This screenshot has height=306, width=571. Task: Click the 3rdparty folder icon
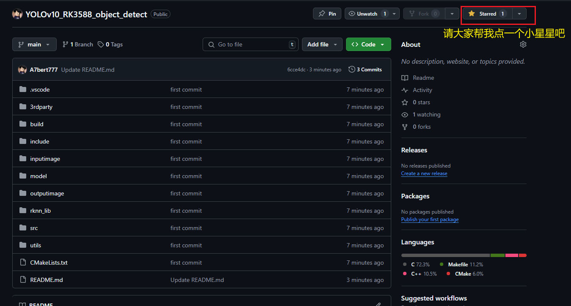point(23,107)
